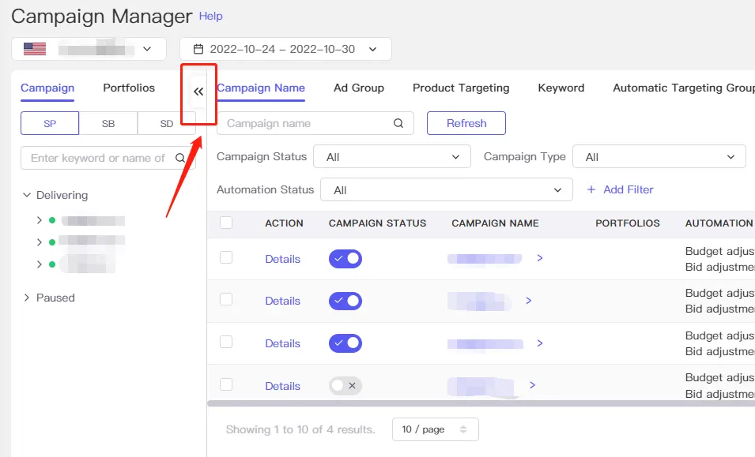Disable the first campaign's status toggle
This screenshot has width=755, height=457.
coord(345,259)
